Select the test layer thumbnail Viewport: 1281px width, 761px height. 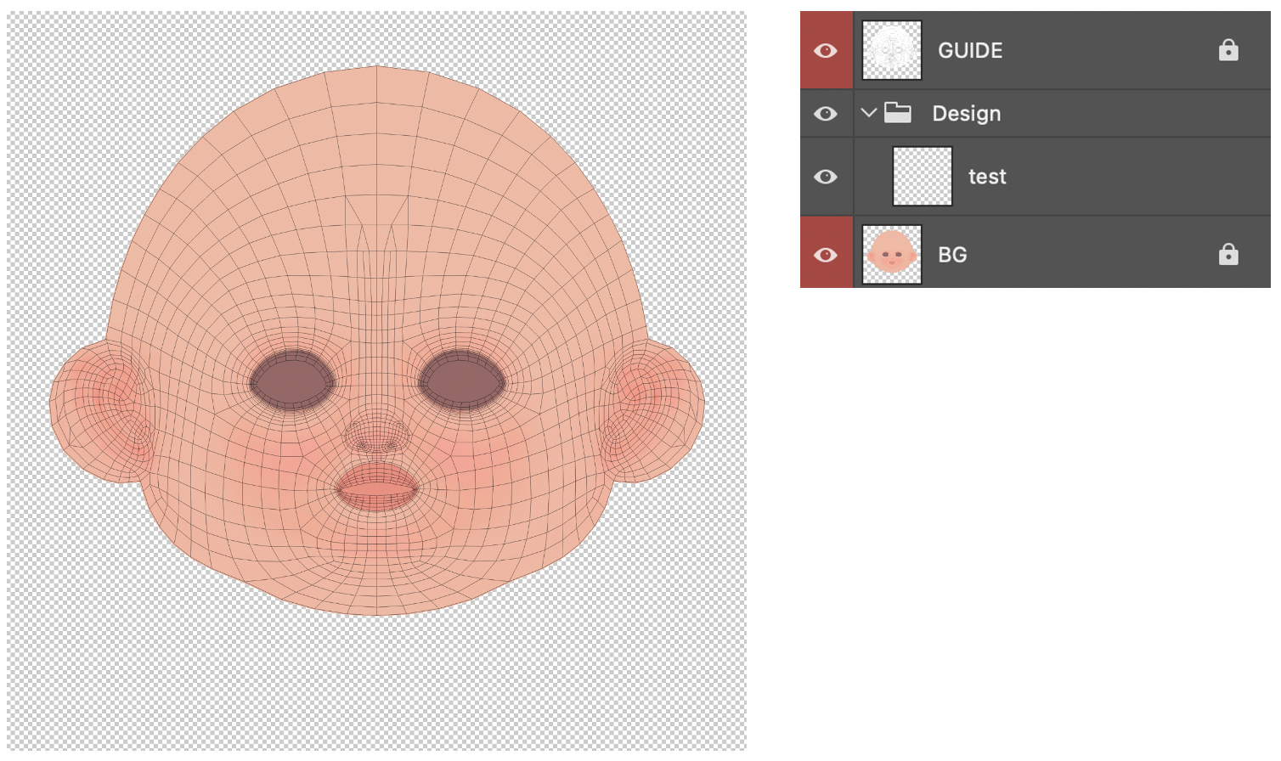coord(923,176)
